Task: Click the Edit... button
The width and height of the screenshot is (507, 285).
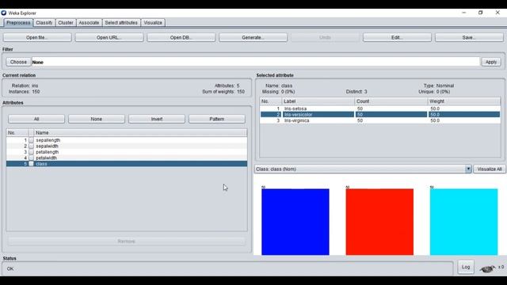Action: coord(397,37)
